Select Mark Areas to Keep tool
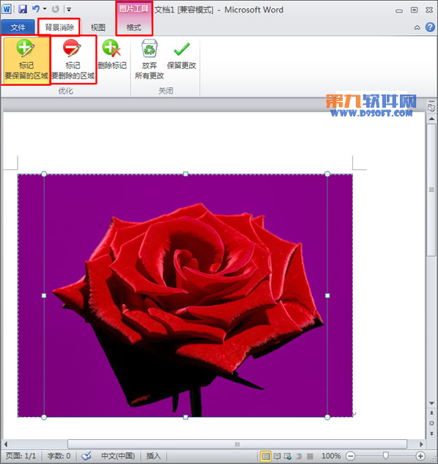438x464 pixels. 26,60
